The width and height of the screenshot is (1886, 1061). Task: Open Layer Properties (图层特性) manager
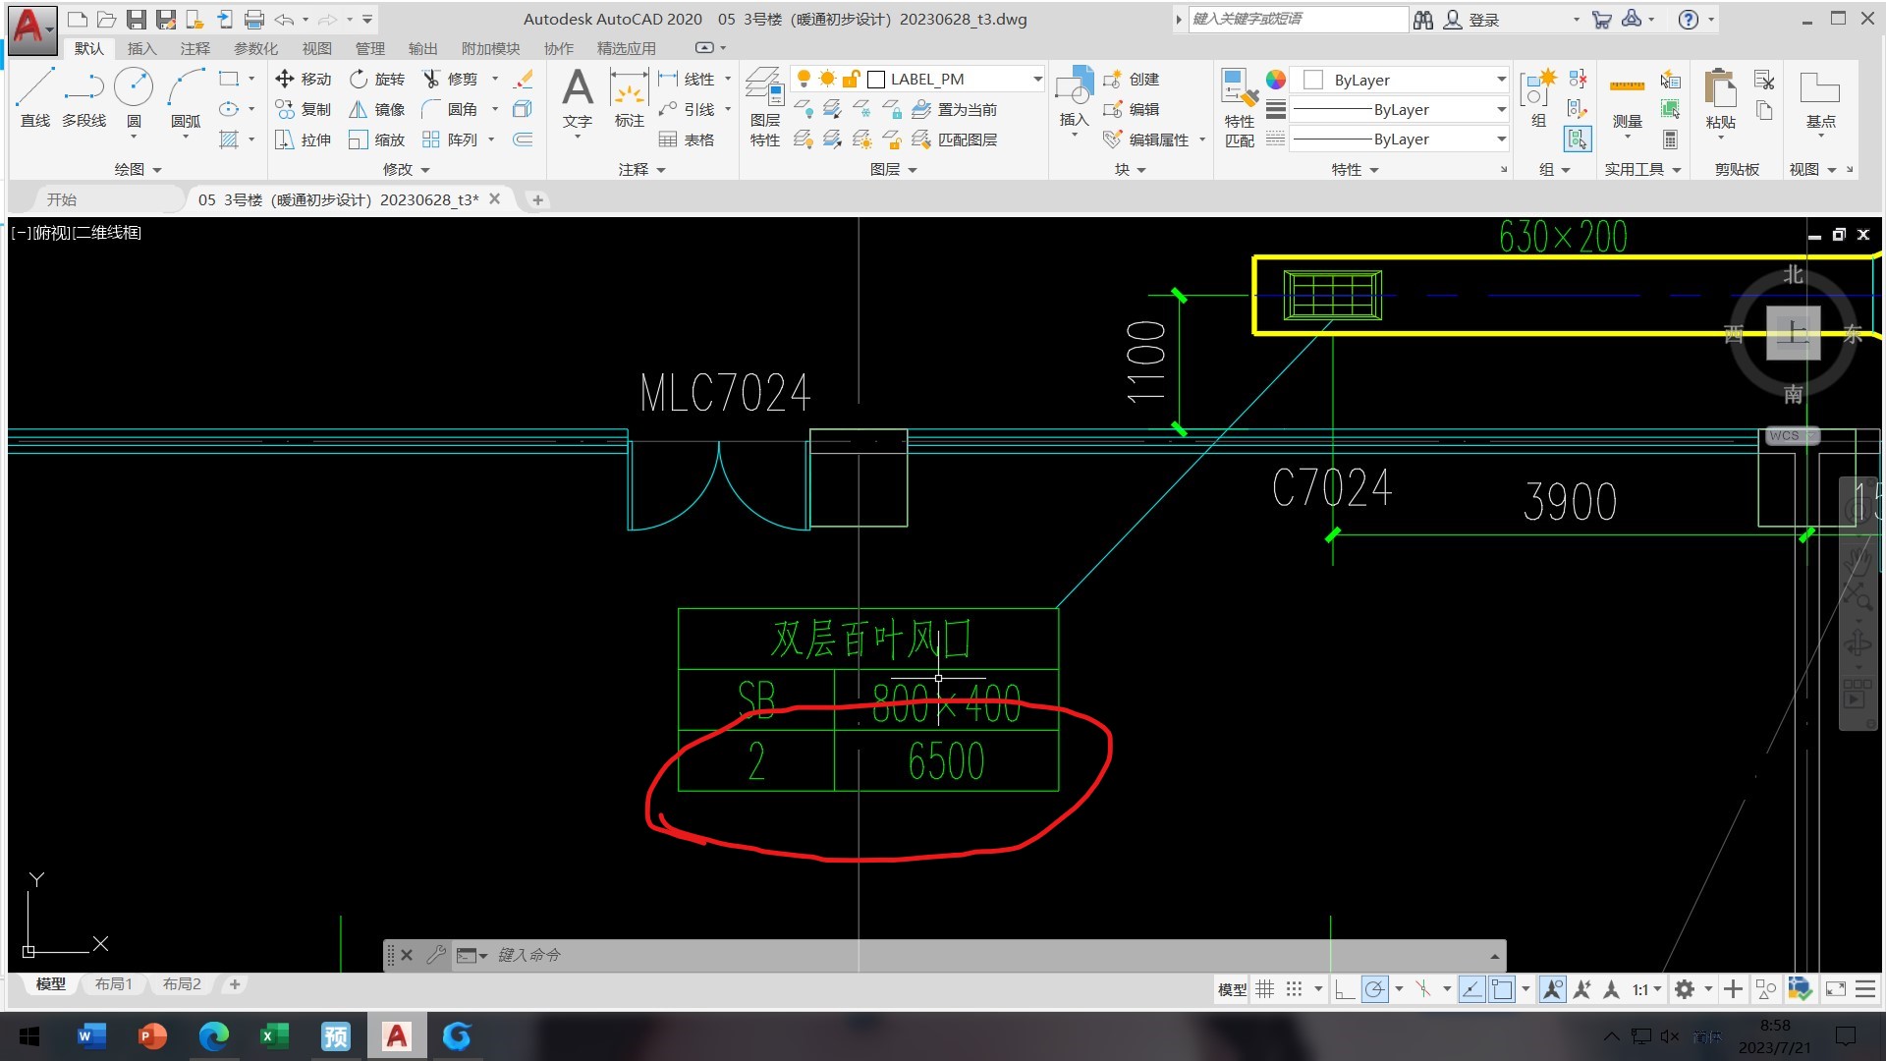pyautogui.click(x=764, y=107)
